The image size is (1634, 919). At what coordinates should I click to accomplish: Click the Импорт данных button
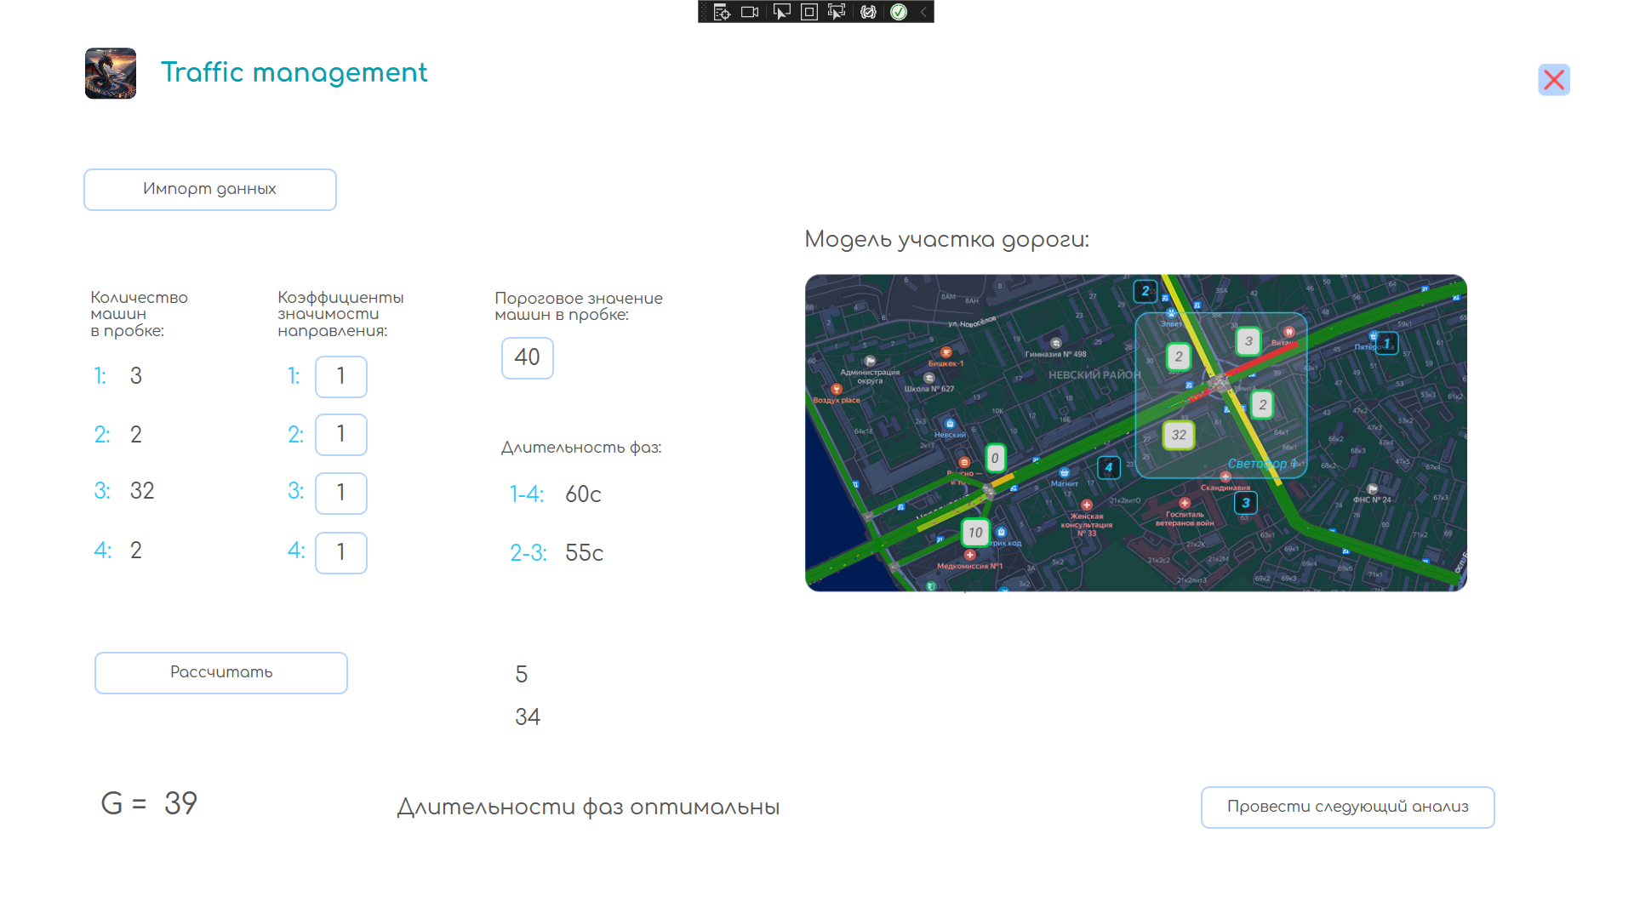210,189
